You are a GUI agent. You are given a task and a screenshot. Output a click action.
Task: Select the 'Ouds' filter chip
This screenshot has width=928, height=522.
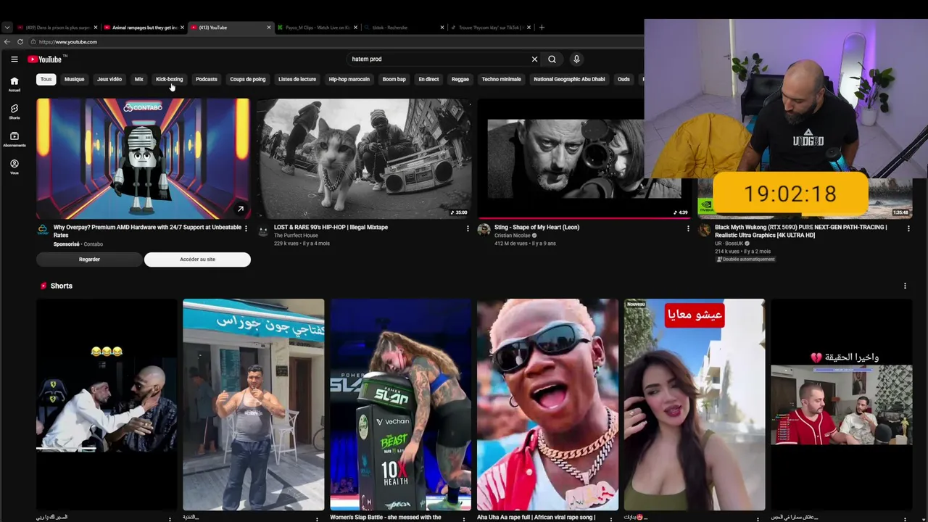[x=623, y=79]
